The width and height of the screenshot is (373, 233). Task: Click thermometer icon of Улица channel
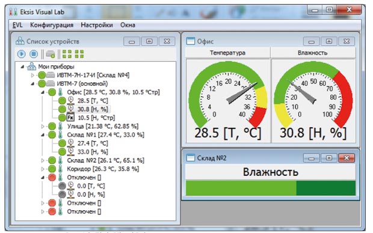click(60, 126)
